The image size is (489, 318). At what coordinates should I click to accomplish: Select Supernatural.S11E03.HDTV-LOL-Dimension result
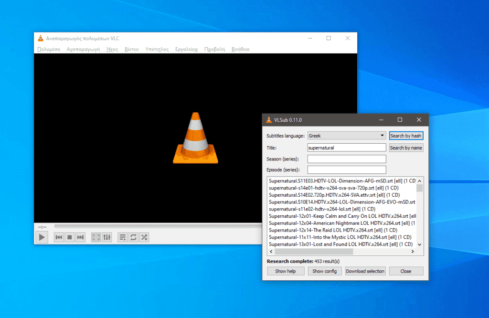coord(342,181)
